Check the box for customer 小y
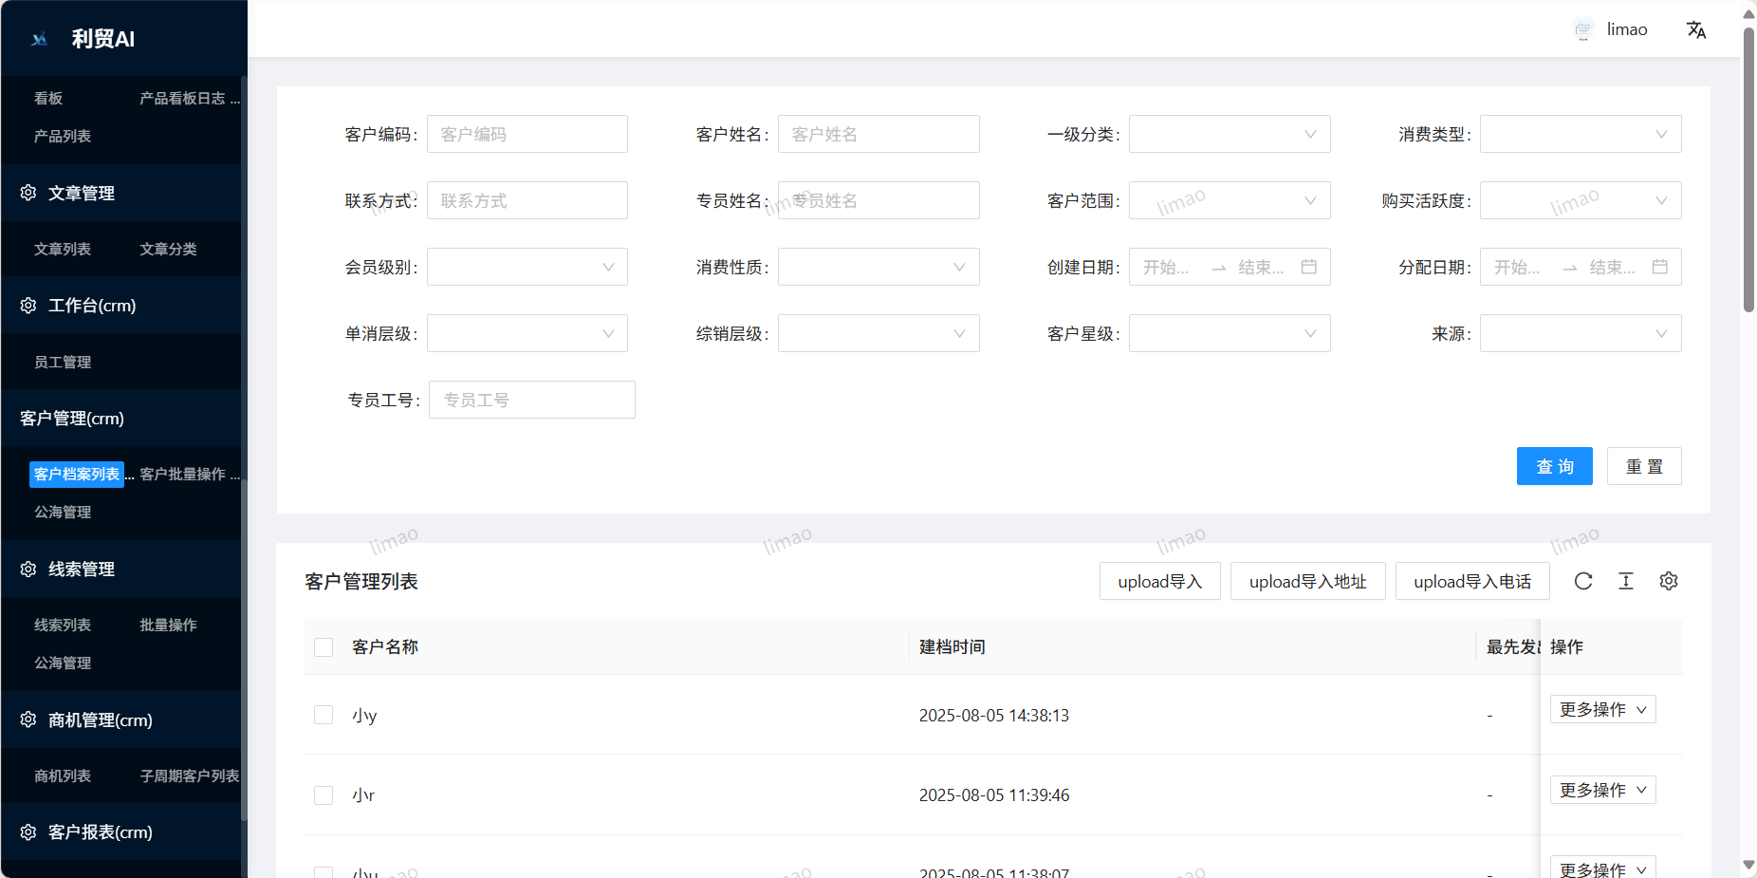Image resolution: width=1757 pixels, height=878 pixels. coord(324,715)
